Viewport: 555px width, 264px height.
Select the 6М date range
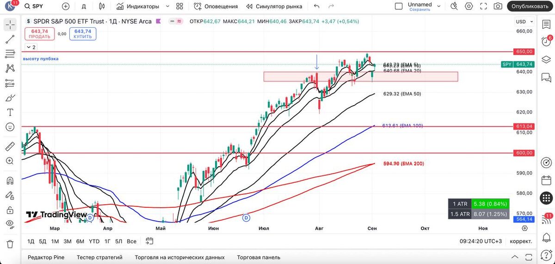(80, 241)
